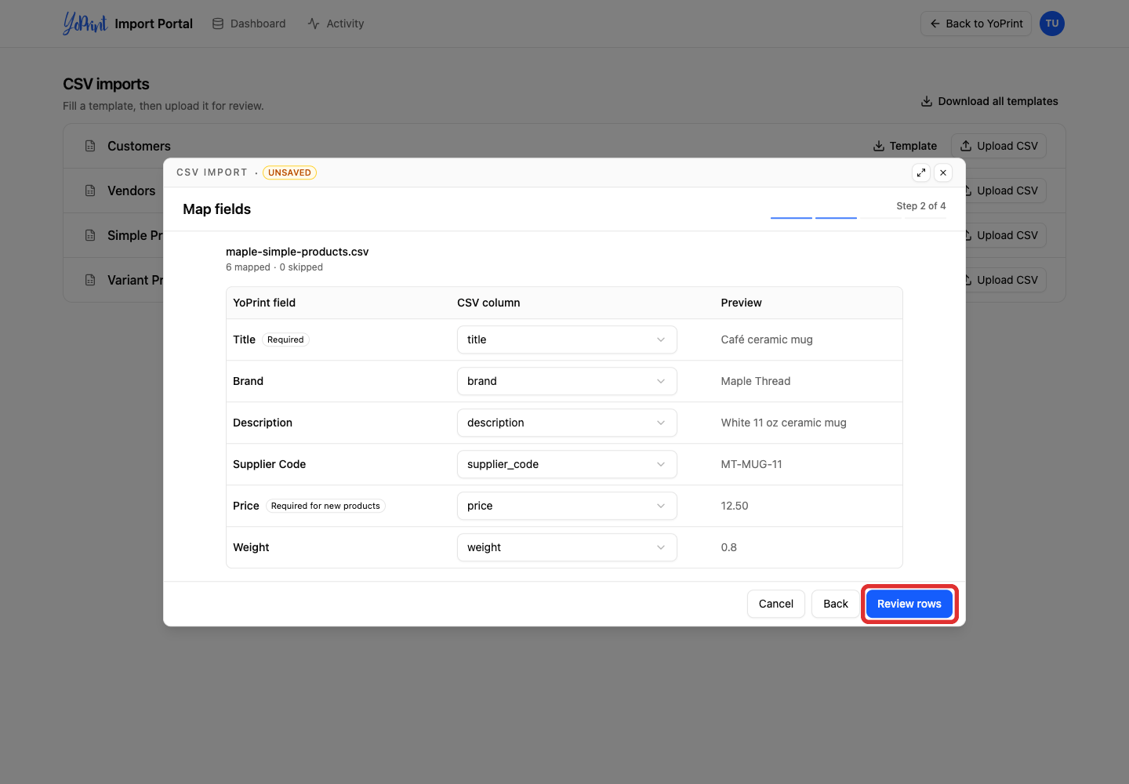
Task: Click Cancel in the import dialog
Action: pos(776,604)
